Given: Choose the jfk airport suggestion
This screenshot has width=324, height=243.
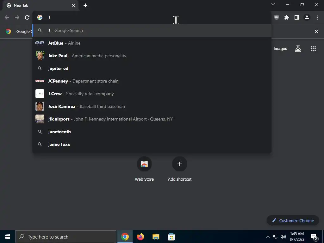Looking at the screenshot, I should point(152,119).
